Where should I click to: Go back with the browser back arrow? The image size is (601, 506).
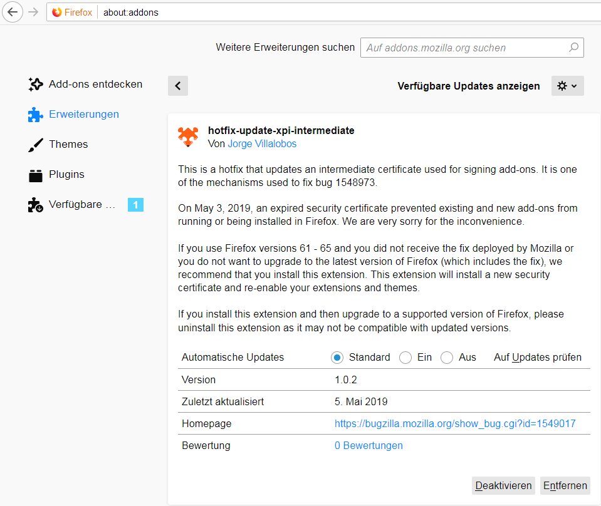[13, 13]
